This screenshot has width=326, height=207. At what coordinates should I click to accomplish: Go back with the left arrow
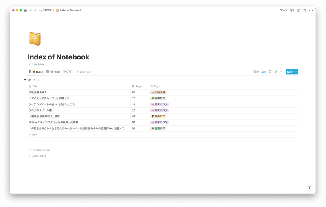coord(31,11)
